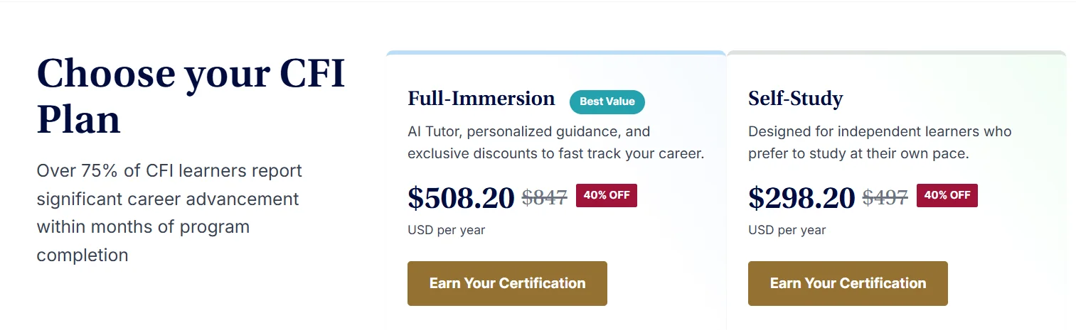
Task: Select the Self-Study plan title
Action: pos(795,99)
